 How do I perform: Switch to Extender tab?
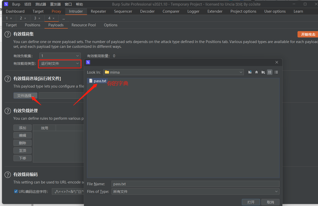point(215,11)
